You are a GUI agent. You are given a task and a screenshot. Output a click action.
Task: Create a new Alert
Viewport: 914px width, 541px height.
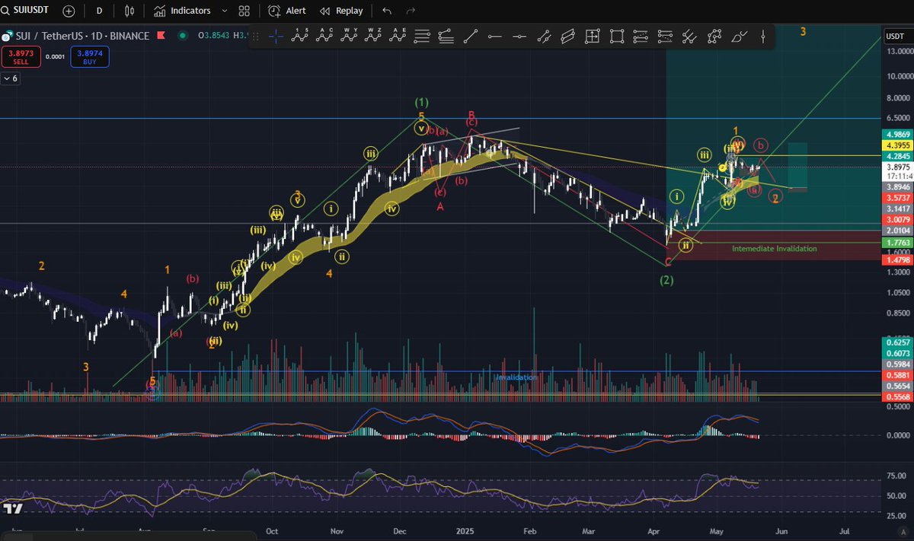pos(286,11)
